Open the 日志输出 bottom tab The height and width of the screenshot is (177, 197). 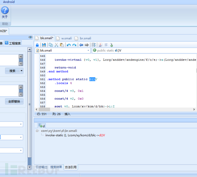(42, 167)
